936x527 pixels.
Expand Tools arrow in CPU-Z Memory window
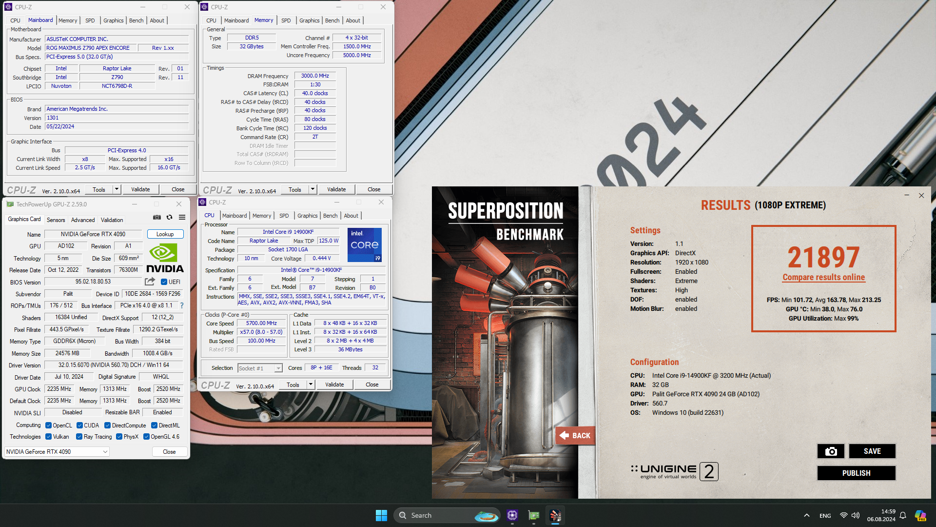(x=312, y=189)
